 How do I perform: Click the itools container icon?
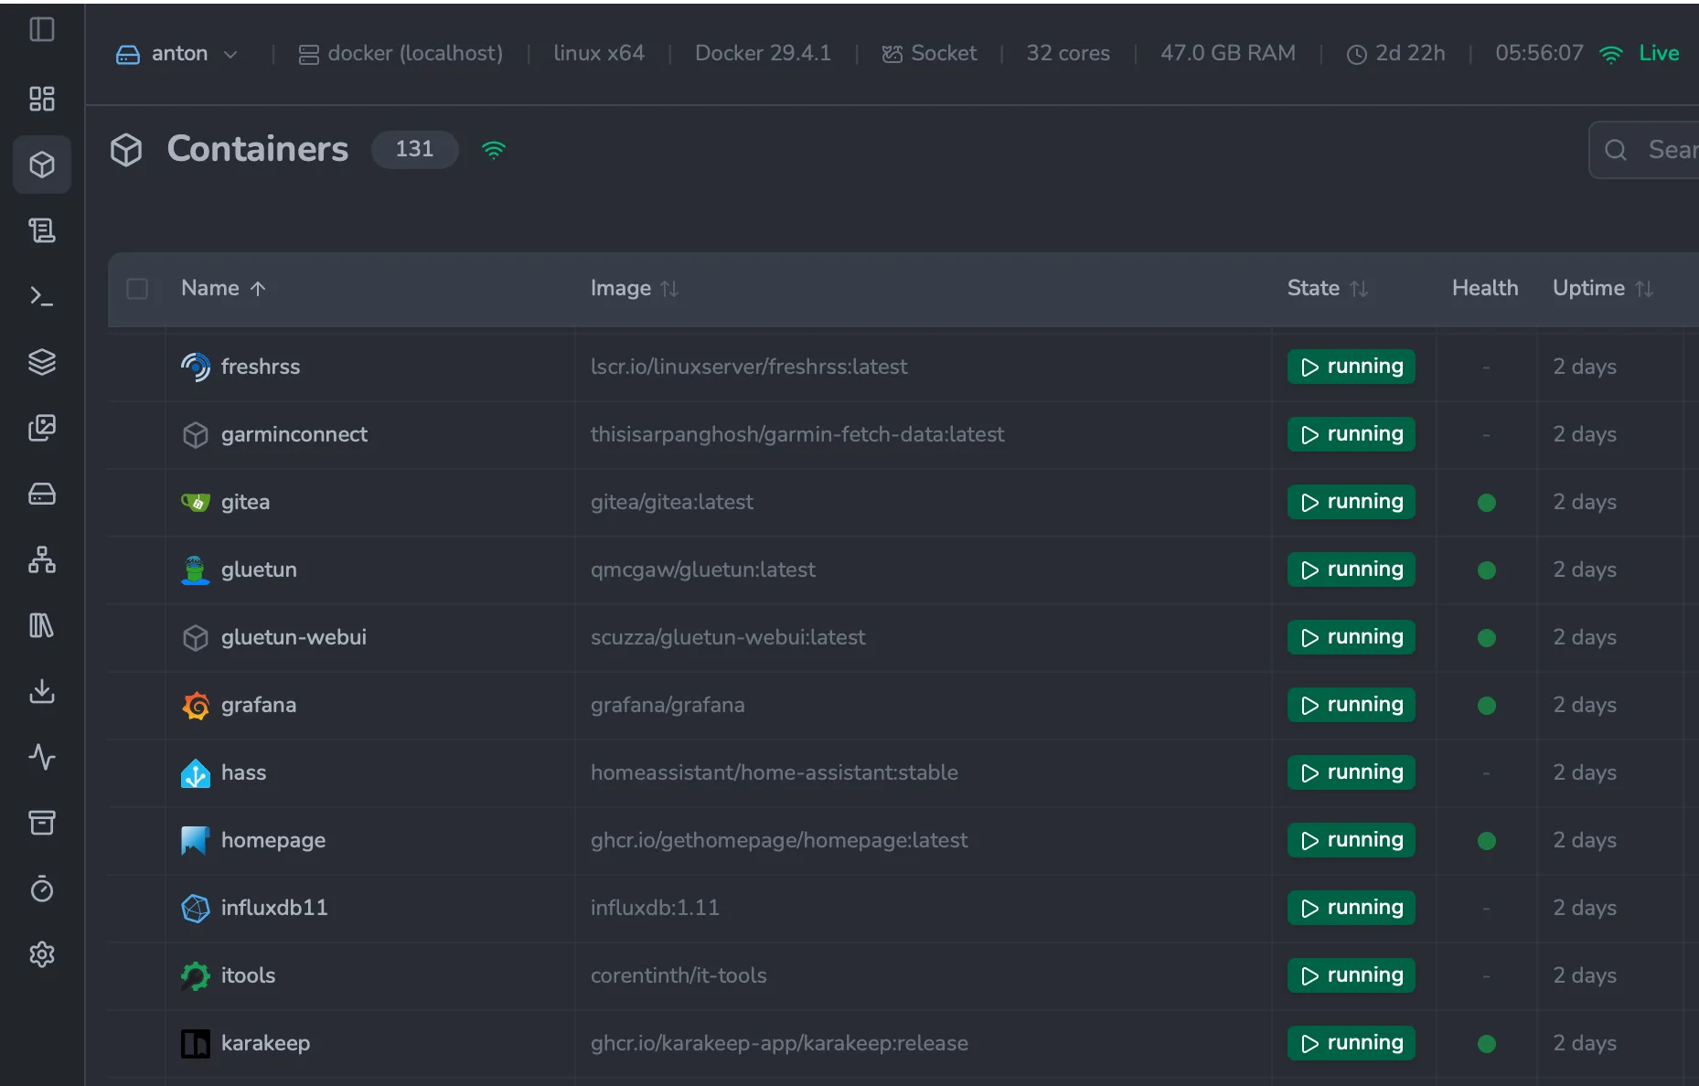[196, 975]
